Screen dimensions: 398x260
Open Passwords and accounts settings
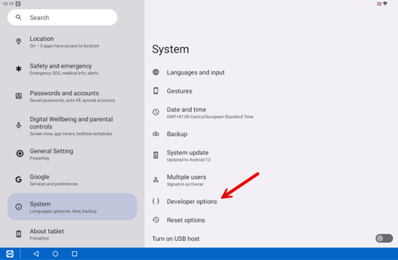72,96
